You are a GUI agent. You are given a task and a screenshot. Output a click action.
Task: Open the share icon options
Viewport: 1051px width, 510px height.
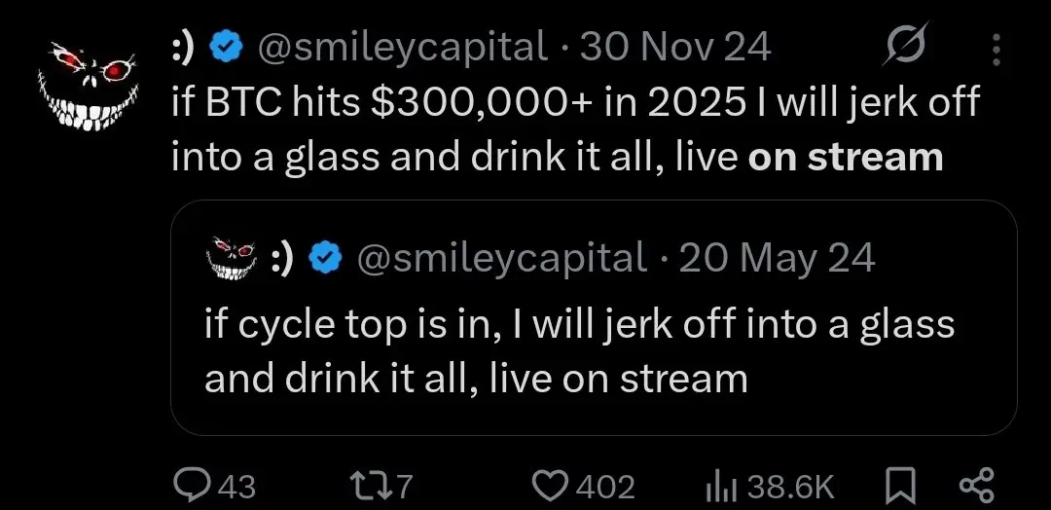975,485
